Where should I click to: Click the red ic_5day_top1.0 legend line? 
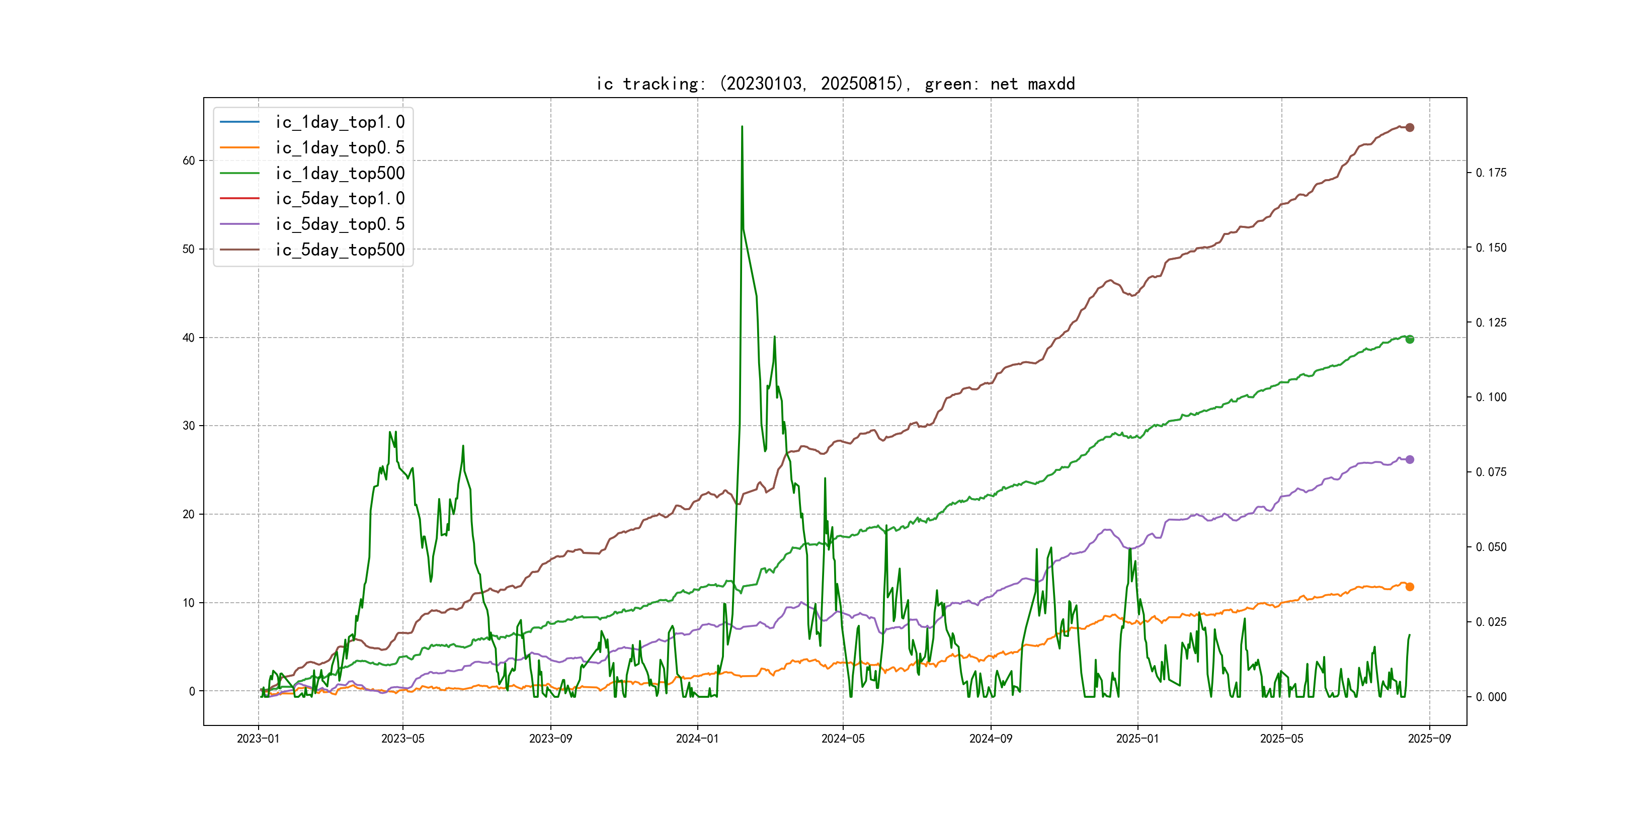[239, 199]
